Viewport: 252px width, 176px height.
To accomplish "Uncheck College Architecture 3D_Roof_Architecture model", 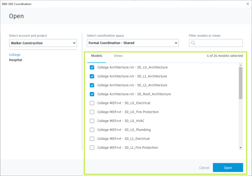I will click(92, 94).
